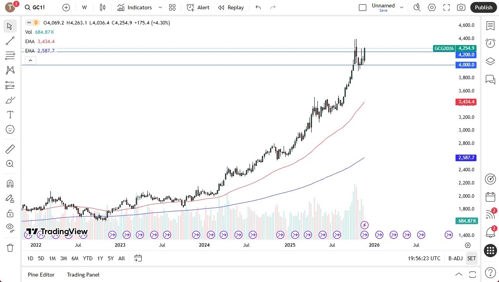This screenshot has height=282, width=499.
Task: Switch to the Pine Editor tab
Action: point(41,275)
